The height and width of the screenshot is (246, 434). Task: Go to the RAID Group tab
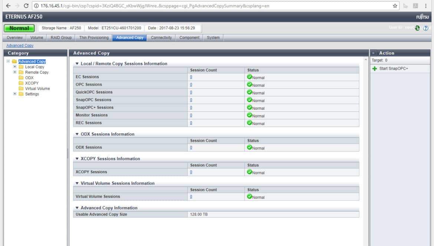click(61, 37)
